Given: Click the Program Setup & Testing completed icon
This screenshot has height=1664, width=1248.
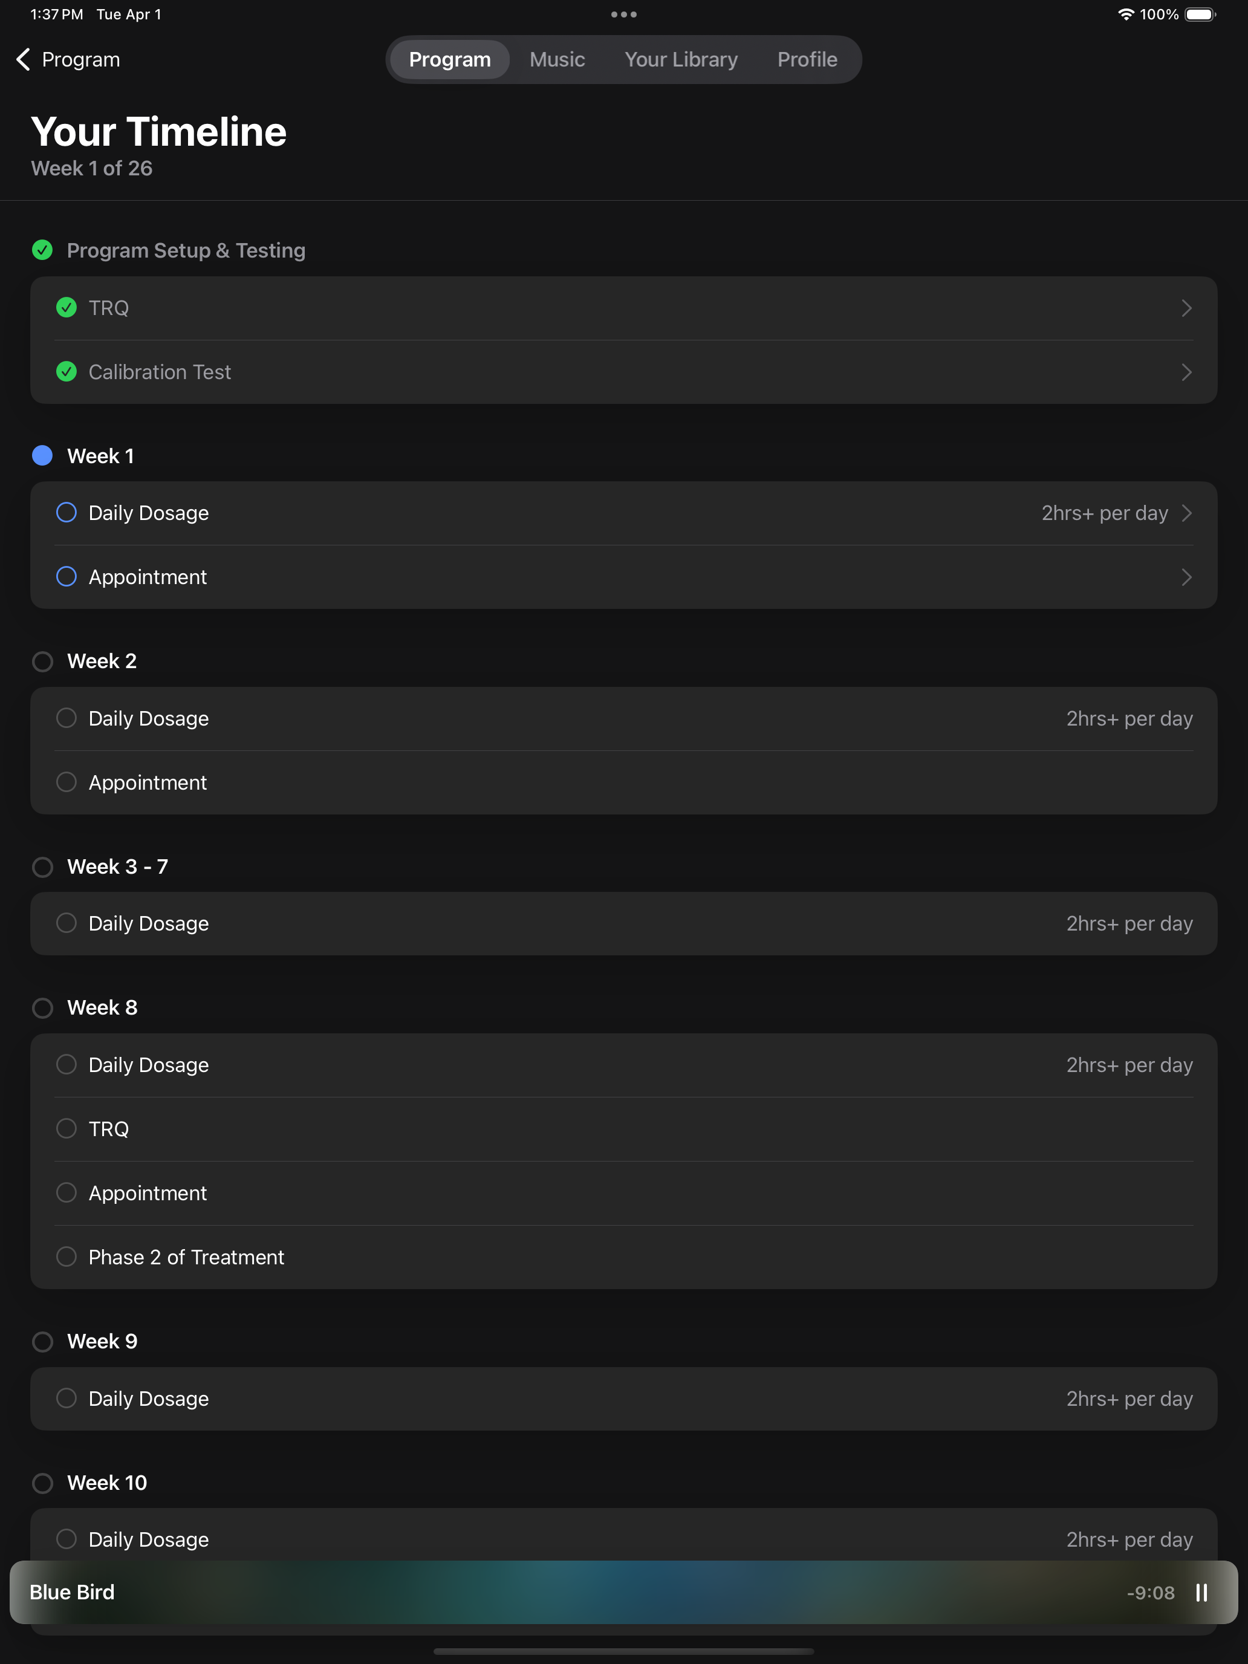Looking at the screenshot, I should [42, 250].
